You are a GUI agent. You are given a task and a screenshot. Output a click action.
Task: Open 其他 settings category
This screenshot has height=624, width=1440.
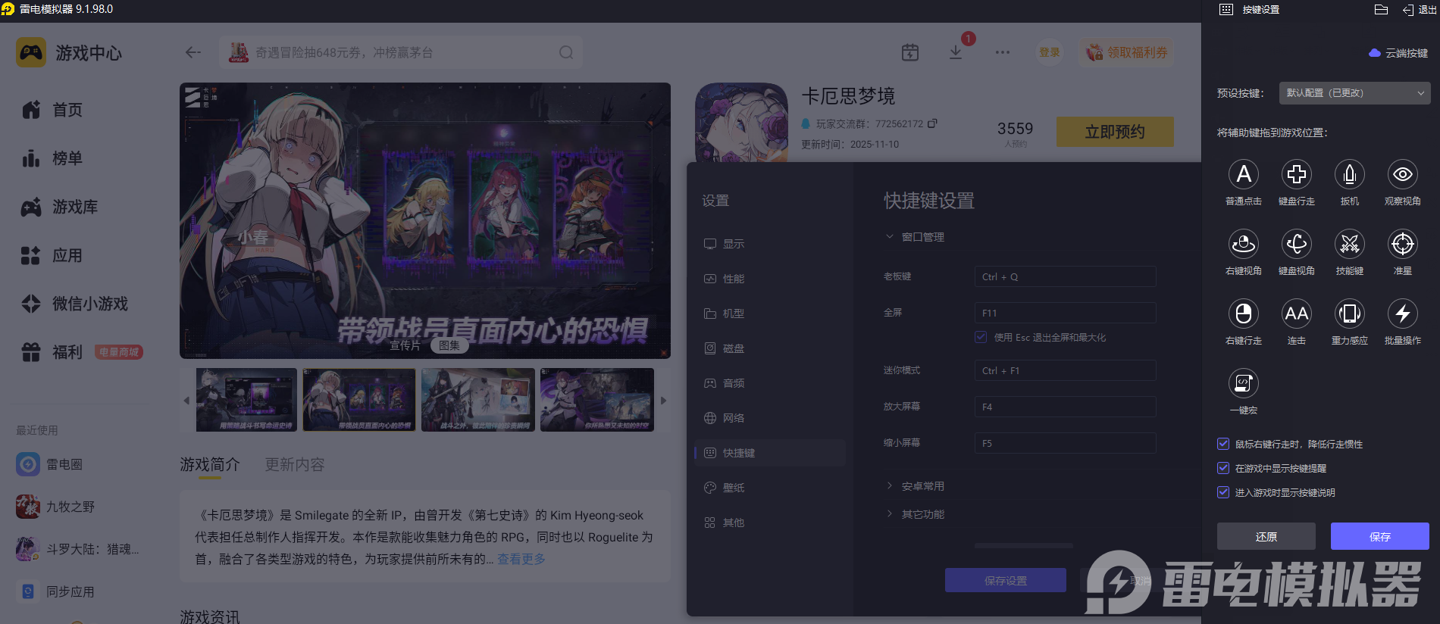coord(769,523)
